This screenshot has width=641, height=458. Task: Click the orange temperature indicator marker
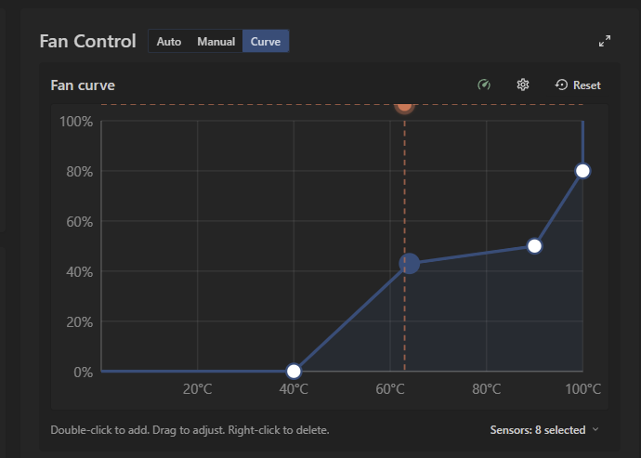tap(404, 106)
